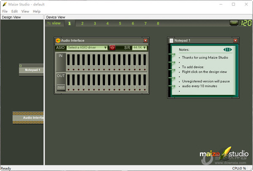
Task: Switch to device view tab 2
Action: coord(82,24)
